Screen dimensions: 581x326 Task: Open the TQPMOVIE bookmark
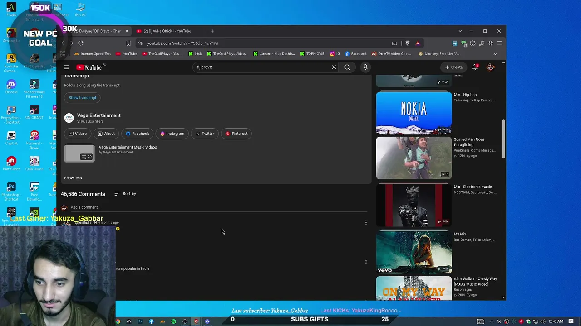coord(312,54)
